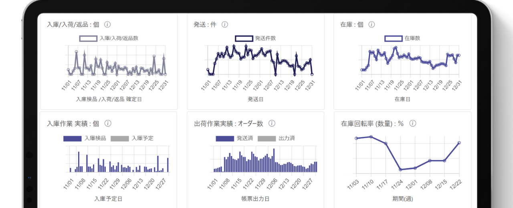Click 12/01 data point in 在庫回転率 chart
The width and height of the screenshot is (513, 208).
pos(415,168)
